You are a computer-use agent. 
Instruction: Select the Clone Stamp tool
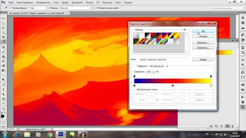[x=3, y=56]
